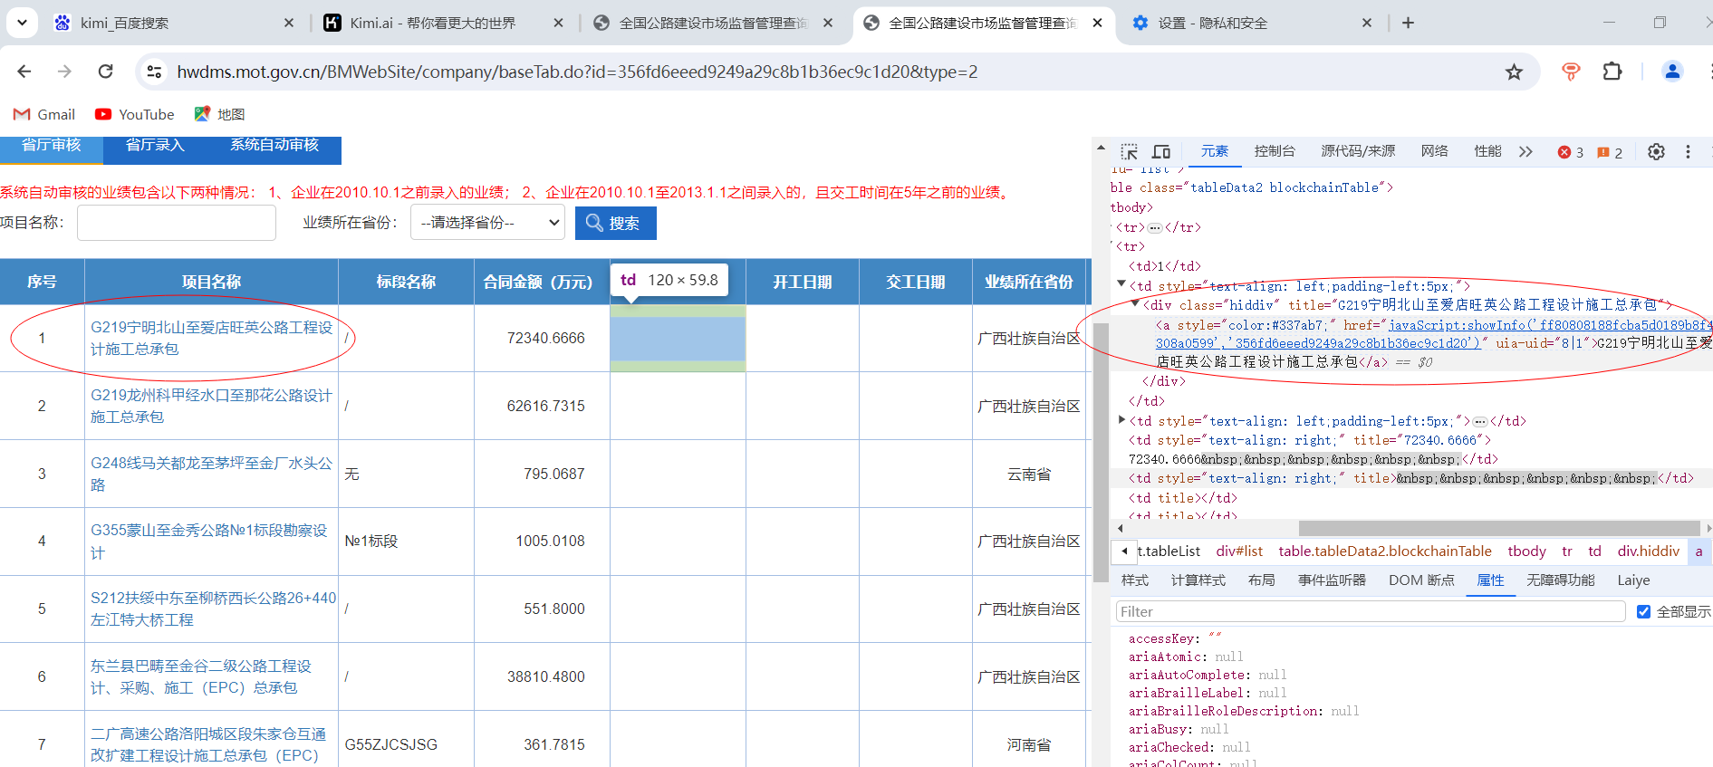Select the 省厅录入 tab
The image size is (1713, 767).
coord(155,146)
